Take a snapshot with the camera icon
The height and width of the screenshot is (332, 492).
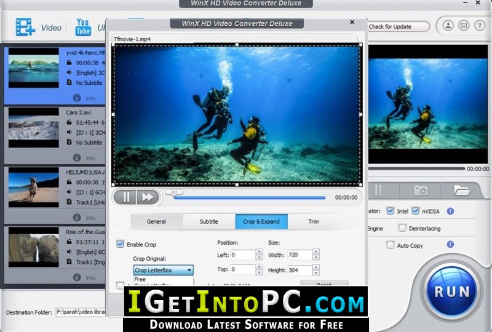click(x=421, y=190)
